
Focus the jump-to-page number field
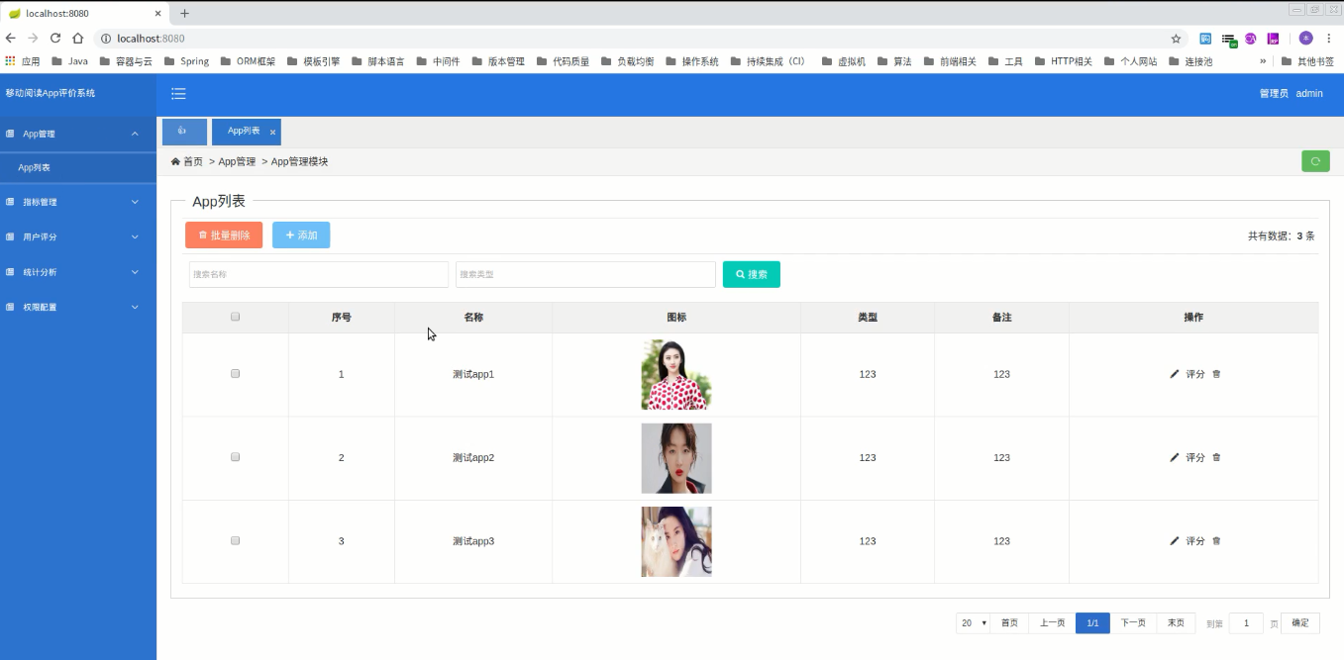point(1246,623)
